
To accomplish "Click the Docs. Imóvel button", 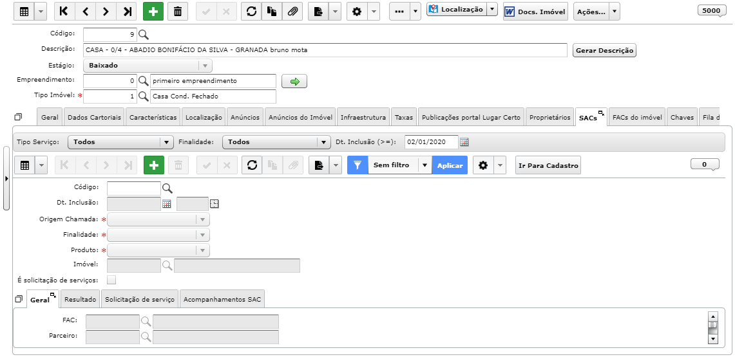I will click(535, 12).
